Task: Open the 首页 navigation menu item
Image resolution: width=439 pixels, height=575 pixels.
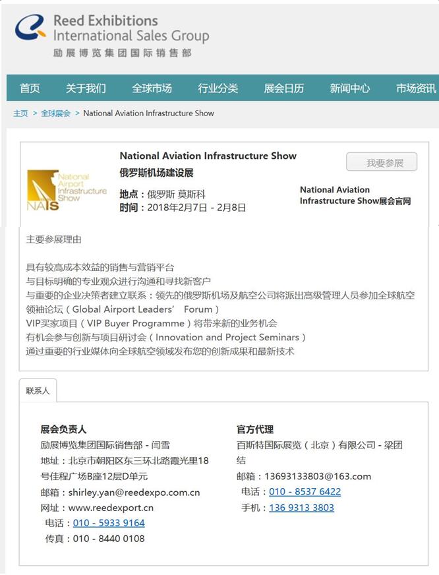Action: (30, 88)
